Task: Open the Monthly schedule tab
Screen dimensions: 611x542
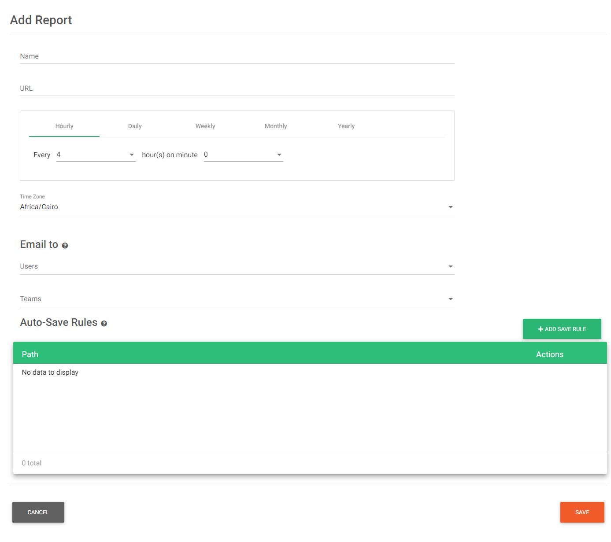Action: point(276,126)
